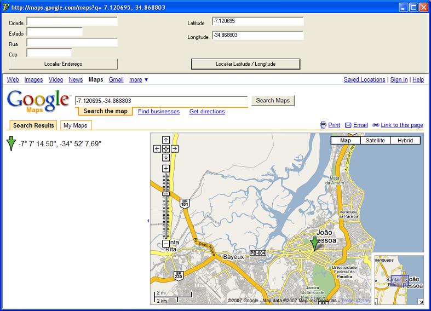Viewport: 431px width, 311px height.
Task: Zoom in using the plus button
Action: coord(166,169)
